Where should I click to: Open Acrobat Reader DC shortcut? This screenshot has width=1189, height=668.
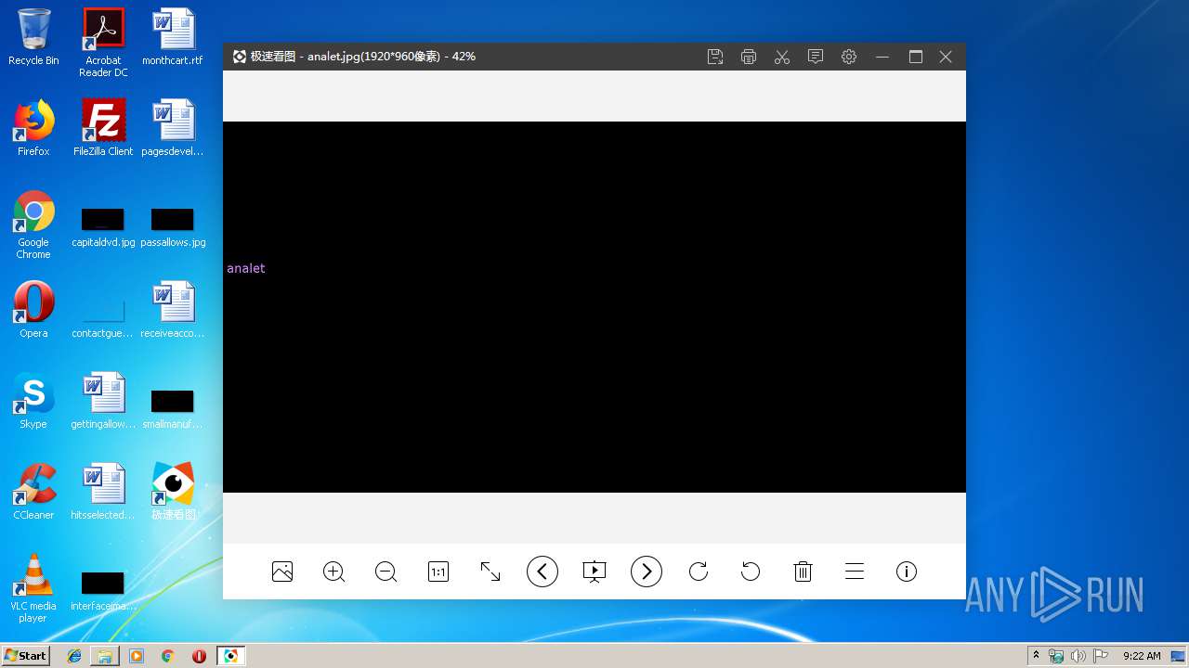click(103, 43)
